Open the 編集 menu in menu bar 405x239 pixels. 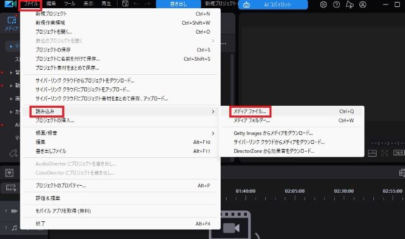pos(51,4)
